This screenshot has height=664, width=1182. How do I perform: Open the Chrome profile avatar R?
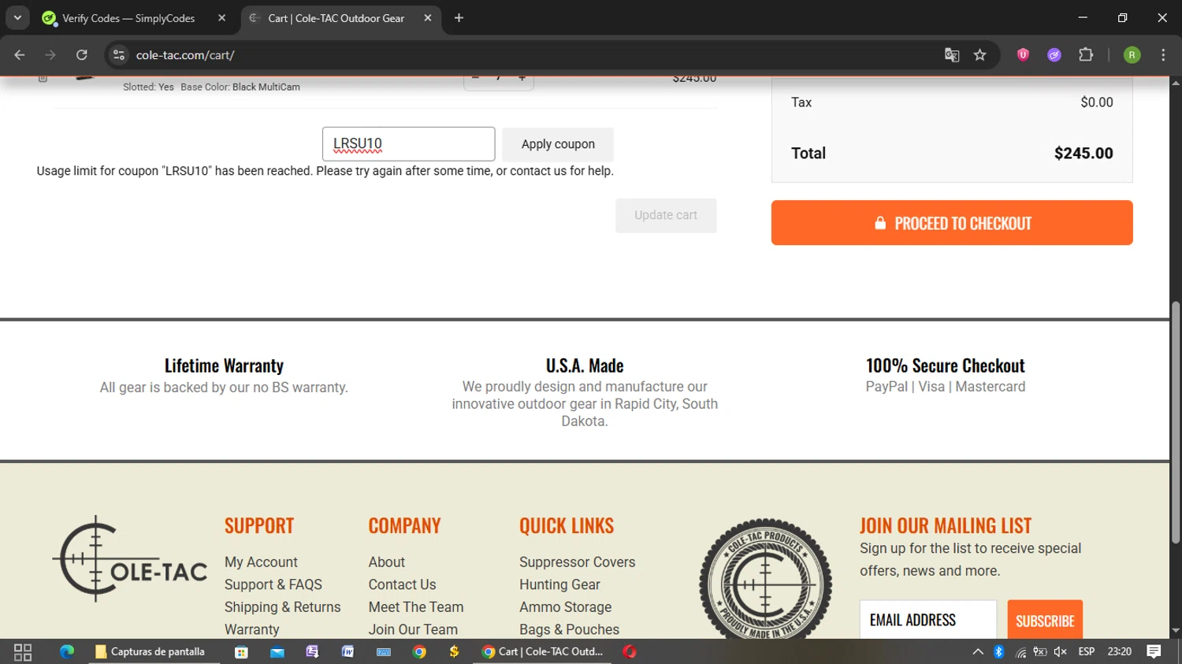pyautogui.click(x=1132, y=55)
